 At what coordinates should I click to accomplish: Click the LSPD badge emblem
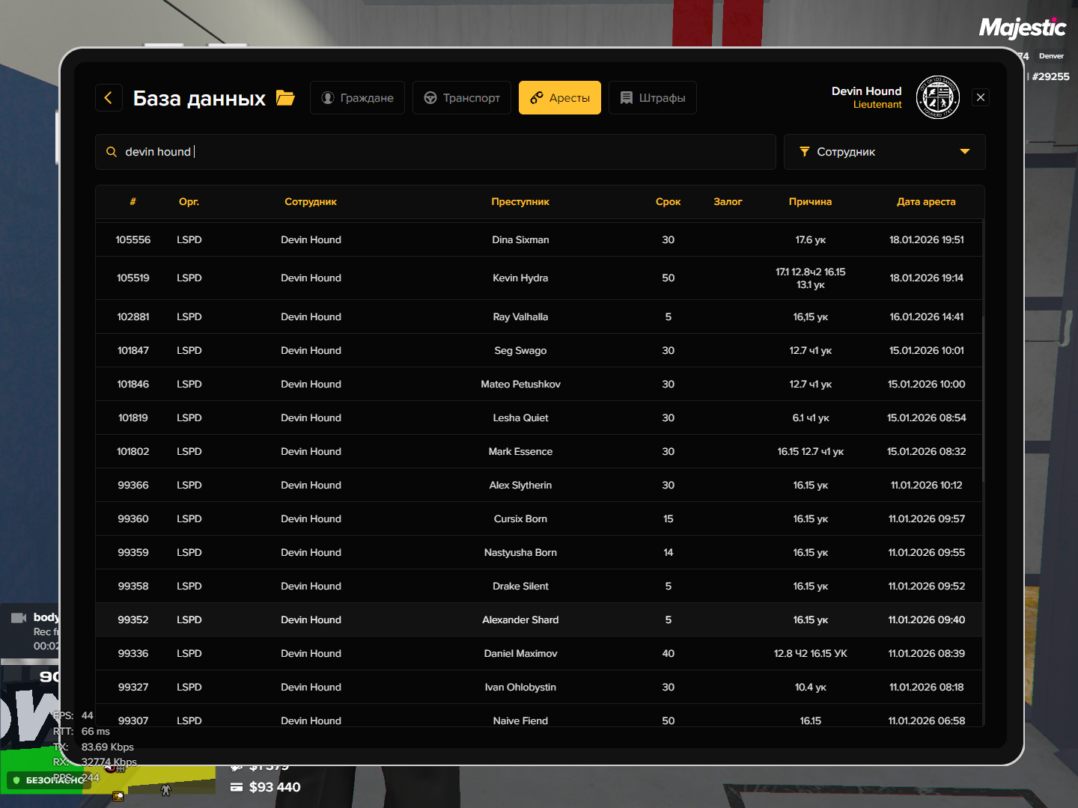click(x=938, y=97)
